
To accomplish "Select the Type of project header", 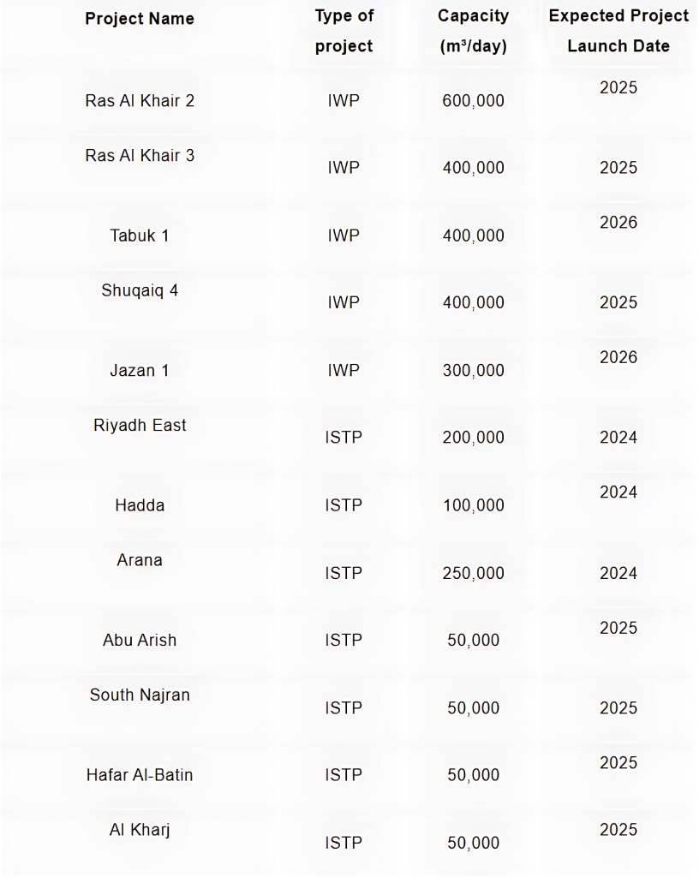I will click(344, 31).
